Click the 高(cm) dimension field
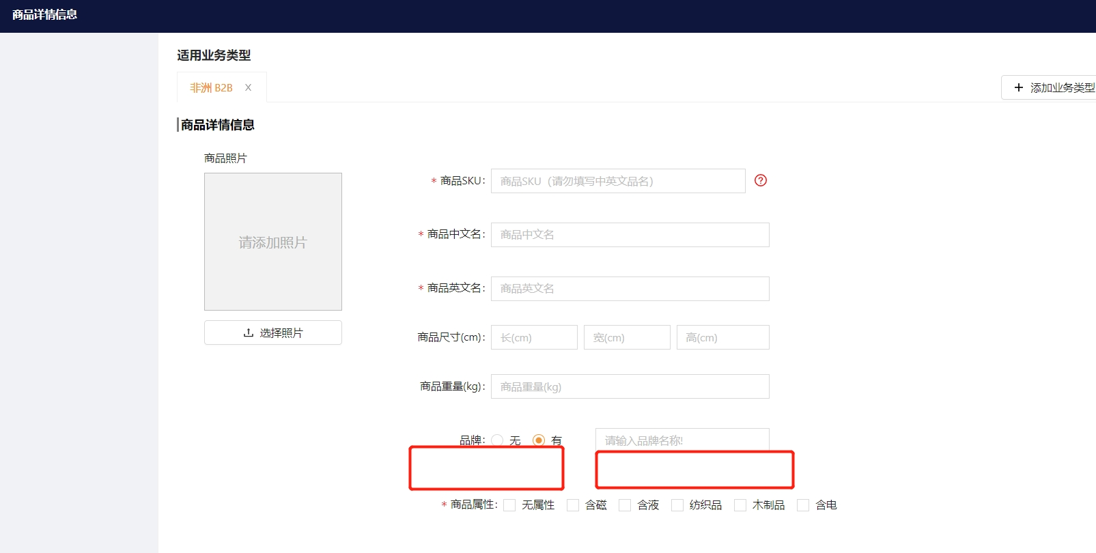The image size is (1096, 553). 722,337
